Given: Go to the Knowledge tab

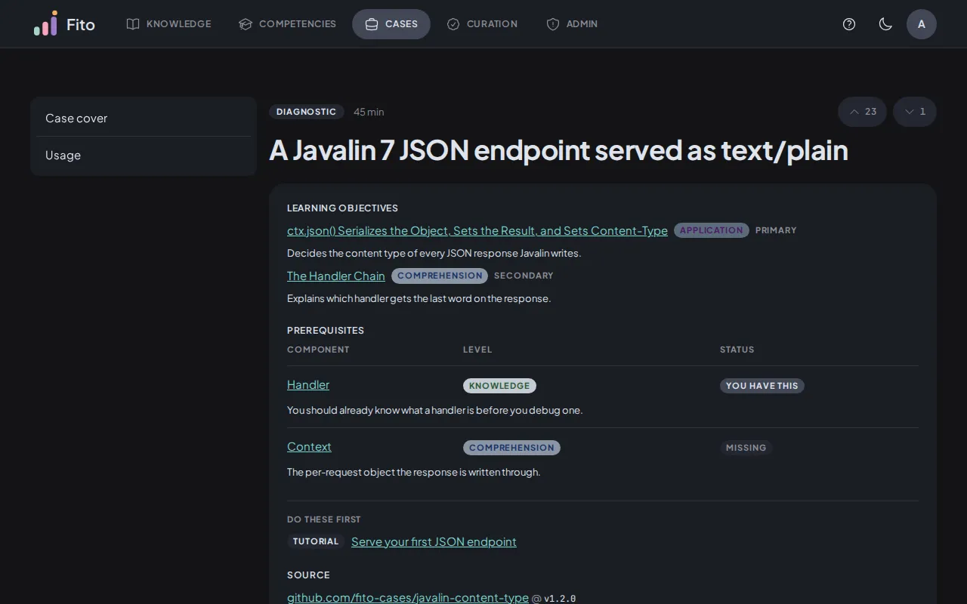Looking at the screenshot, I should (169, 24).
